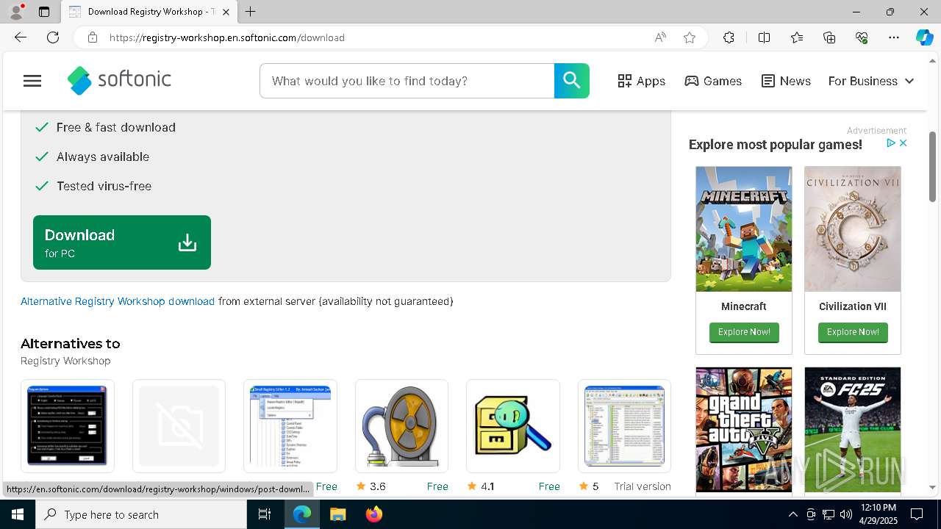The image size is (941, 529).
Task: Open the notifications center
Action: pyautogui.click(x=917, y=514)
